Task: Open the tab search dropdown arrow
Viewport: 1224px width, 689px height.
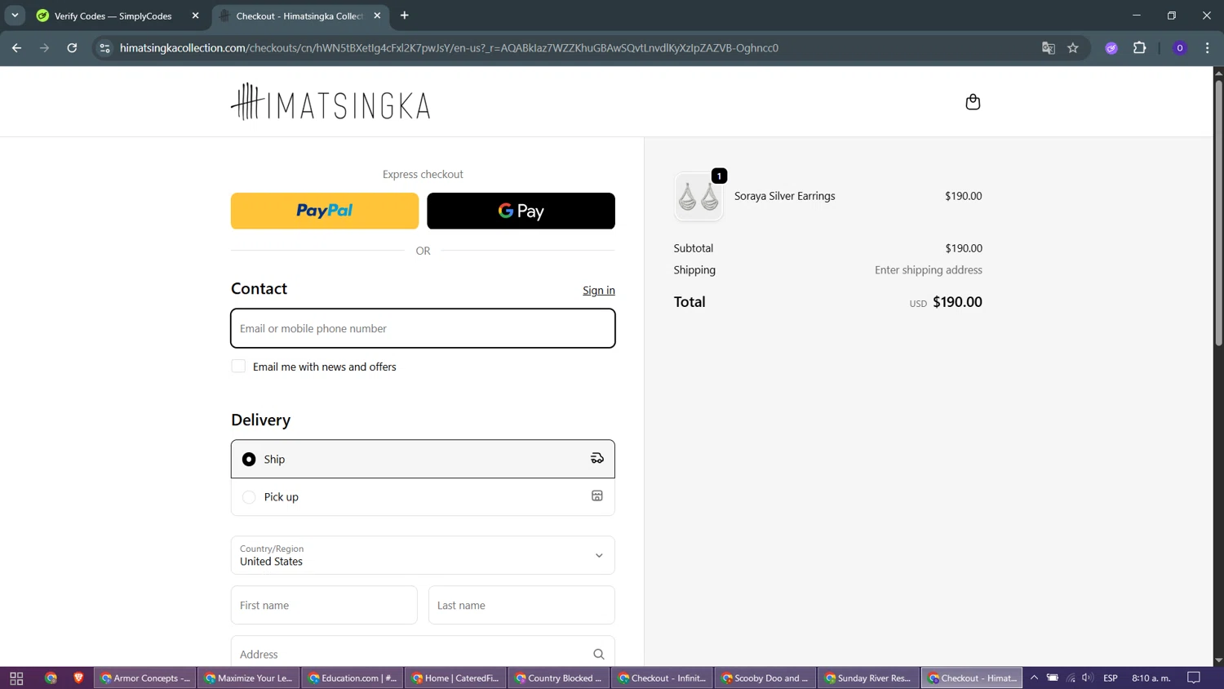Action: pos(15,16)
